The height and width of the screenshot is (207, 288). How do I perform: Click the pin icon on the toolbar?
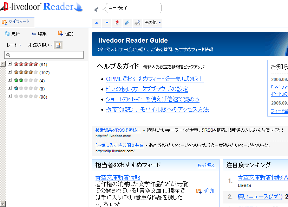point(117,23)
